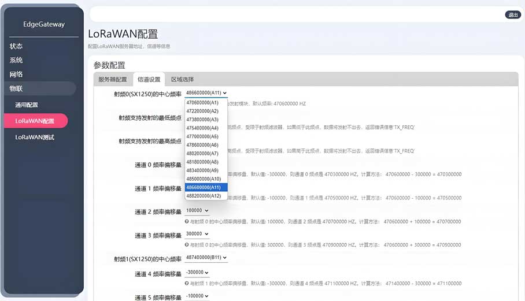Click the 退出 logout button
Image resolution: width=525 pixels, height=301 pixels.
[x=512, y=15]
